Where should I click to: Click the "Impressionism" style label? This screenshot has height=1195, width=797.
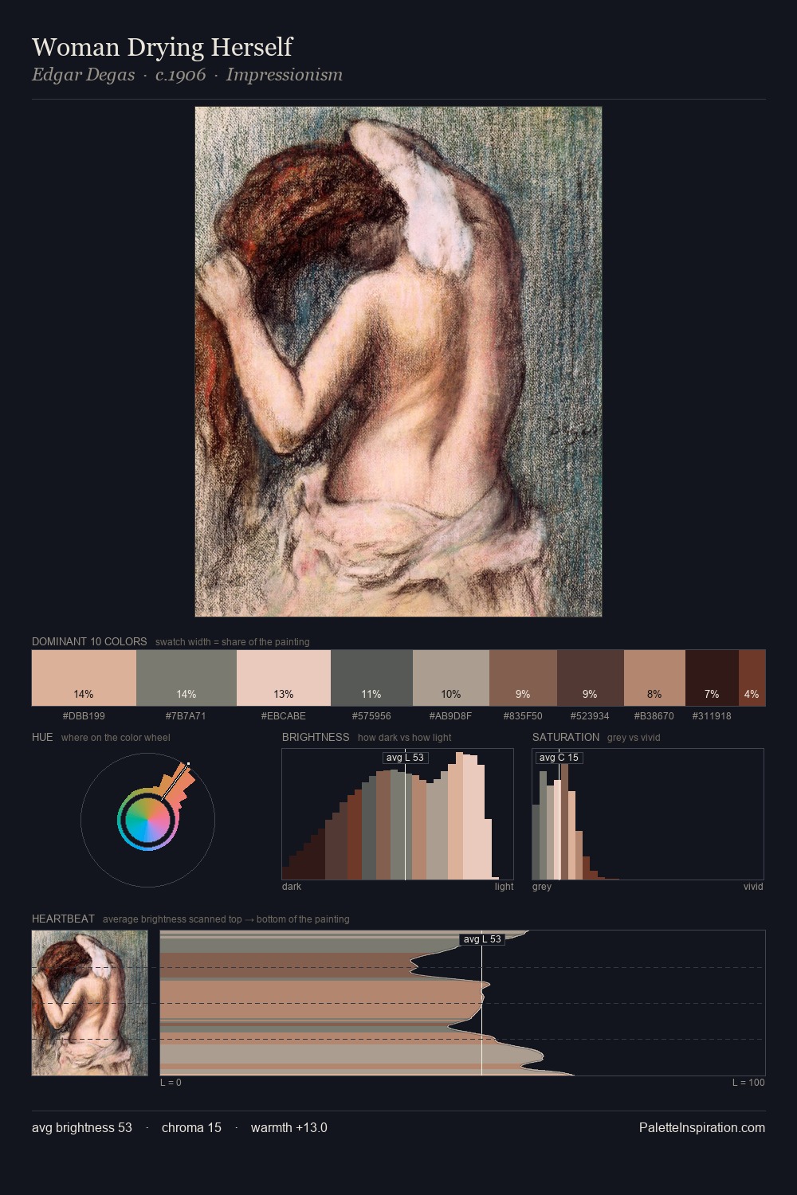(284, 75)
